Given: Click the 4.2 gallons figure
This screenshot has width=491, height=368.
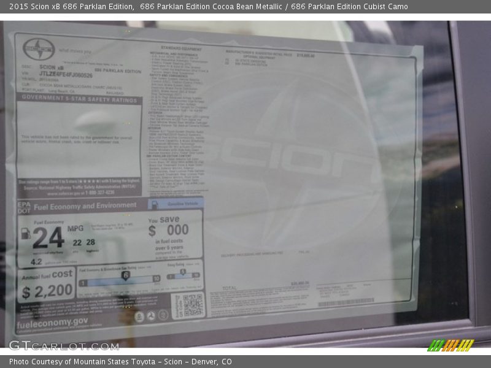Looking at the screenshot, I should click(x=36, y=262).
